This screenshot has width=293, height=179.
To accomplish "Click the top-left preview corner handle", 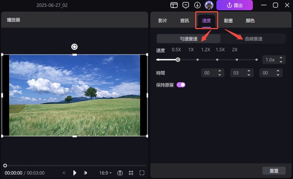I will (x=2, y=54).
